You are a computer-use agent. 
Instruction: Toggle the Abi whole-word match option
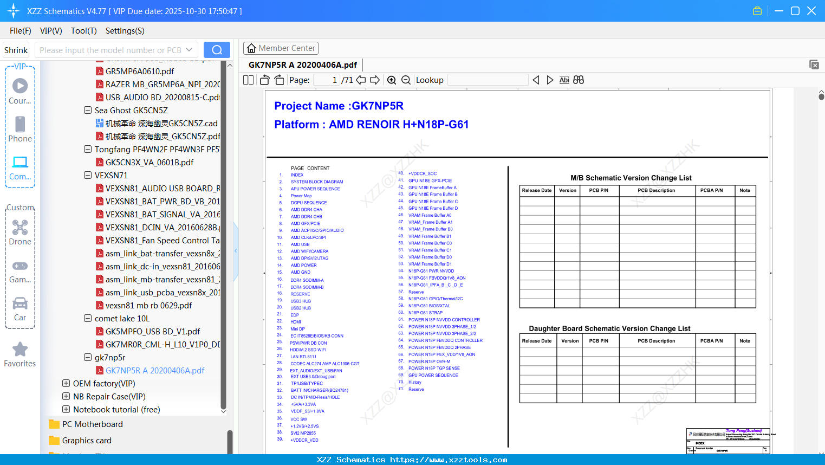[x=564, y=80]
